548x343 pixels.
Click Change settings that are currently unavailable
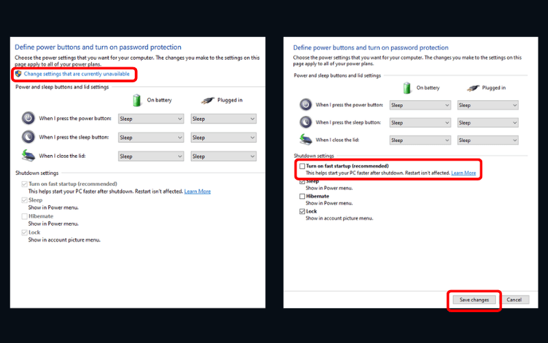[x=77, y=73]
